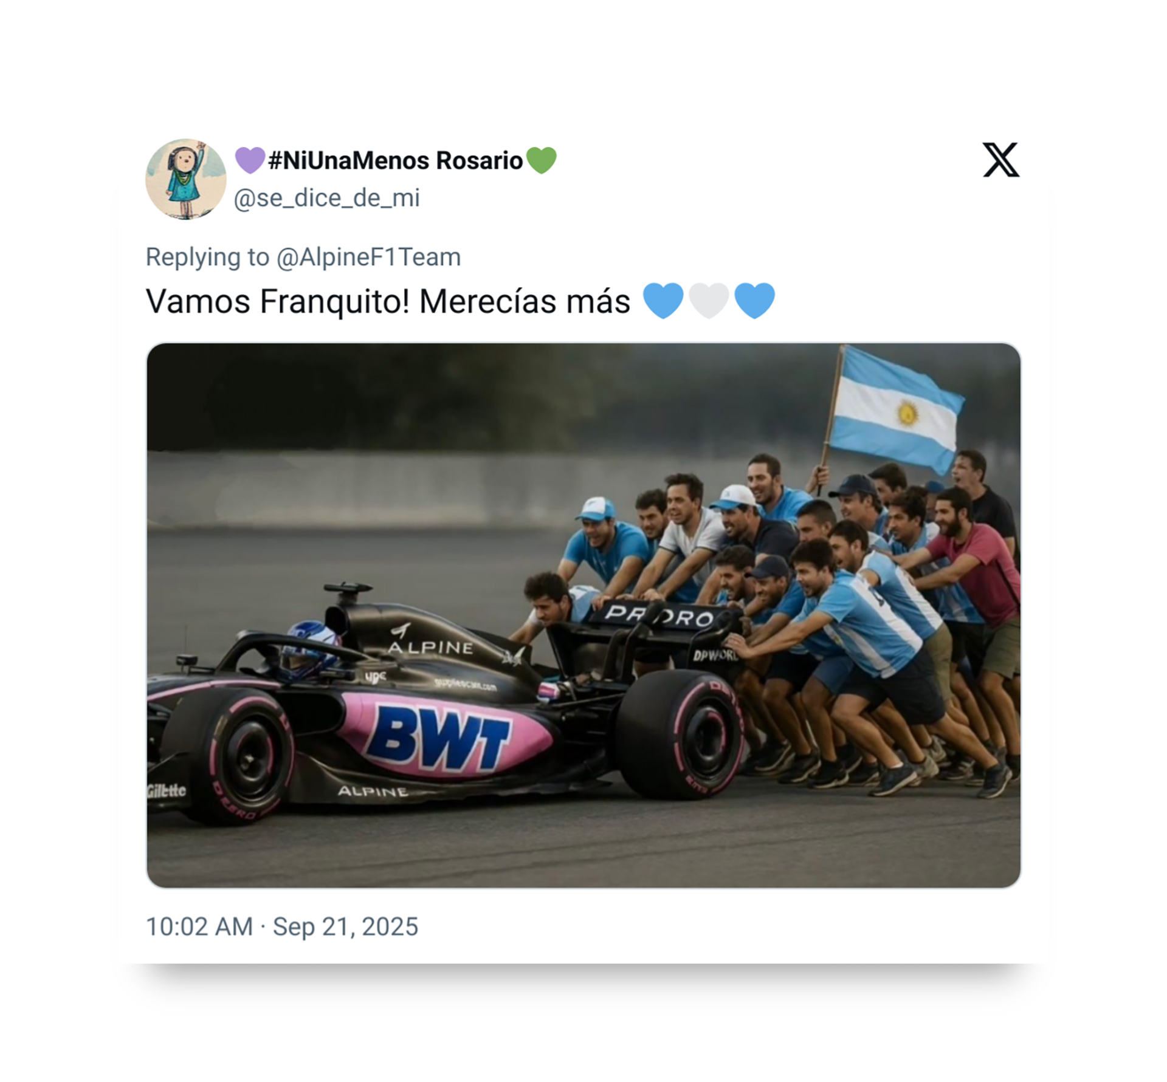Click the #NiUnaMenos Rosario display name

pos(396,160)
